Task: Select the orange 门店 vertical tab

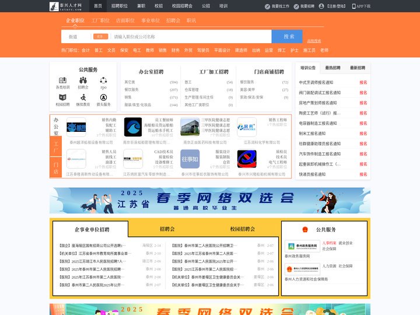Action: (x=56, y=167)
